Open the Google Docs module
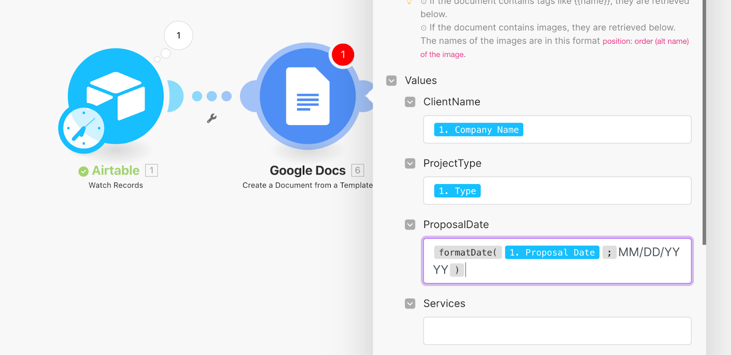 click(307, 96)
